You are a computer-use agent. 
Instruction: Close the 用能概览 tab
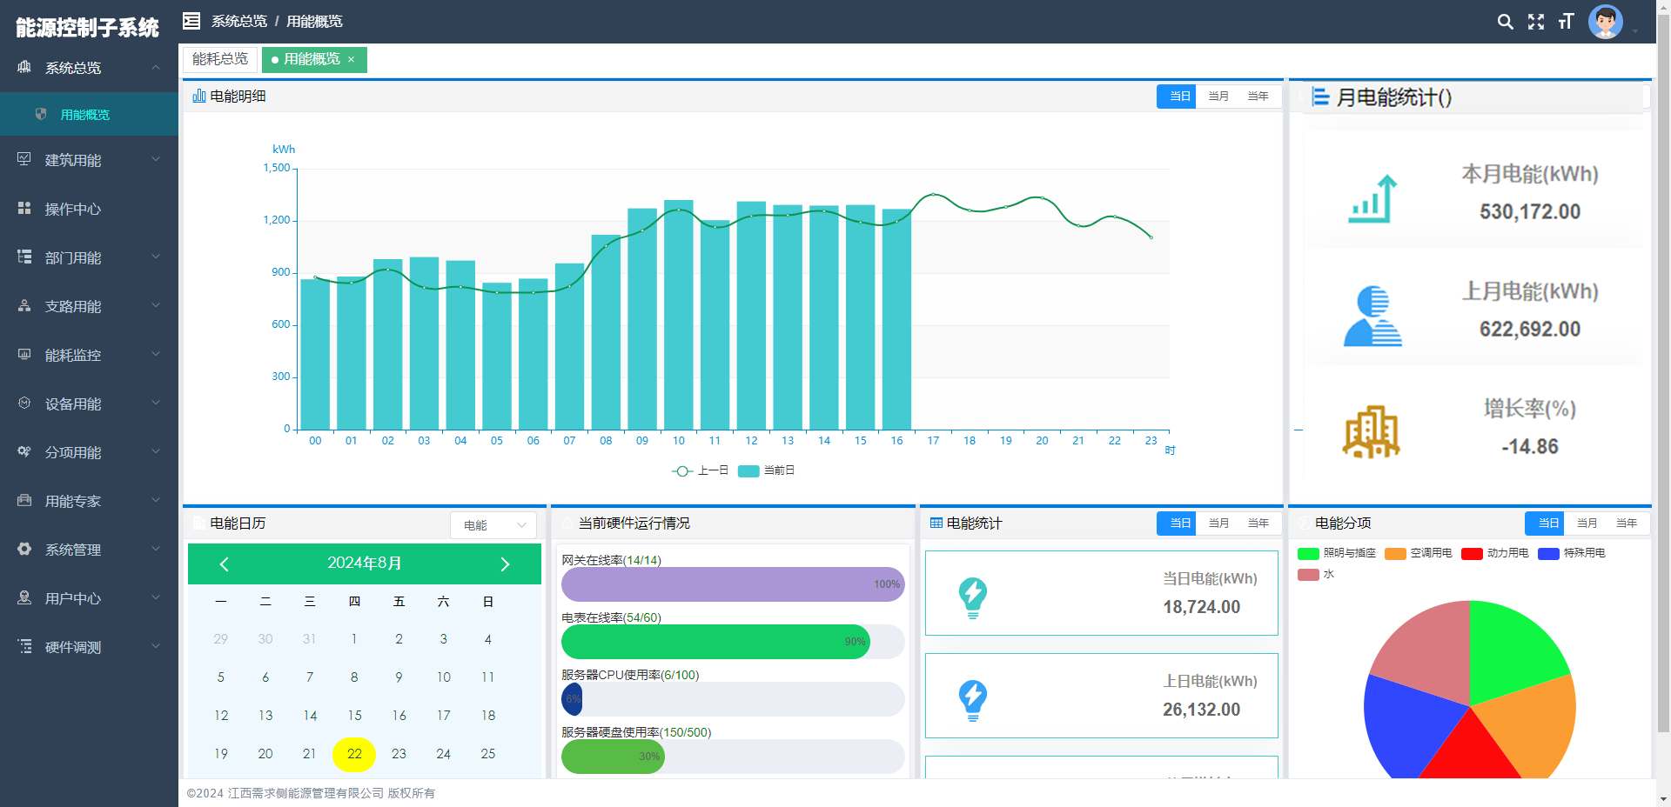(352, 59)
